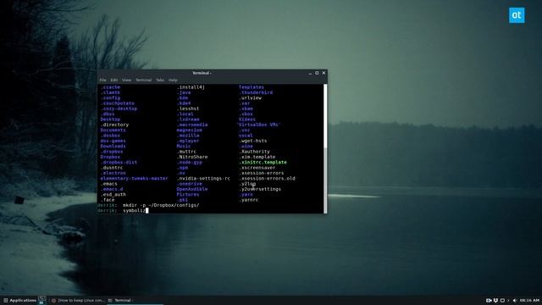The width and height of the screenshot is (542, 305).
Task: Click the 'VirtualBox VMs' entry
Action: point(259,125)
